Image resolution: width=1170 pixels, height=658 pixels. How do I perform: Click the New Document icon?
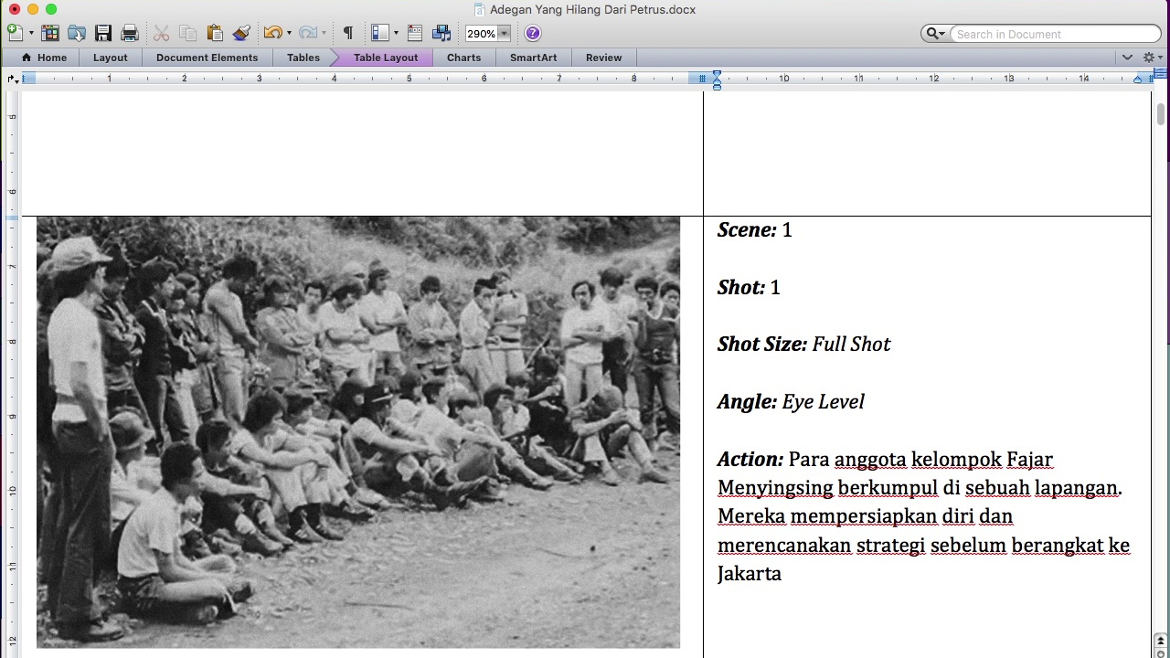coord(15,33)
